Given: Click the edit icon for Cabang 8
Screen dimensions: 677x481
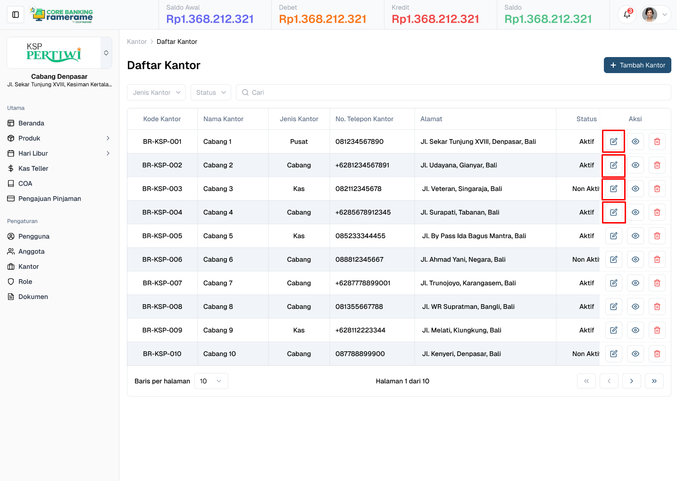Looking at the screenshot, I should pos(613,307).
